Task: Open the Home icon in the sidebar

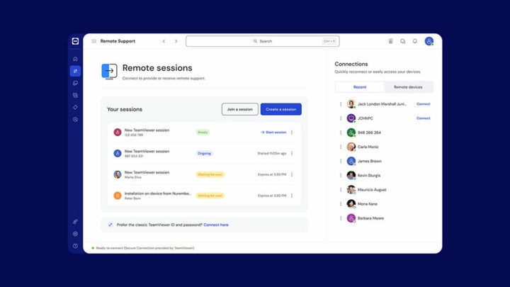Action: pos(75,59)
